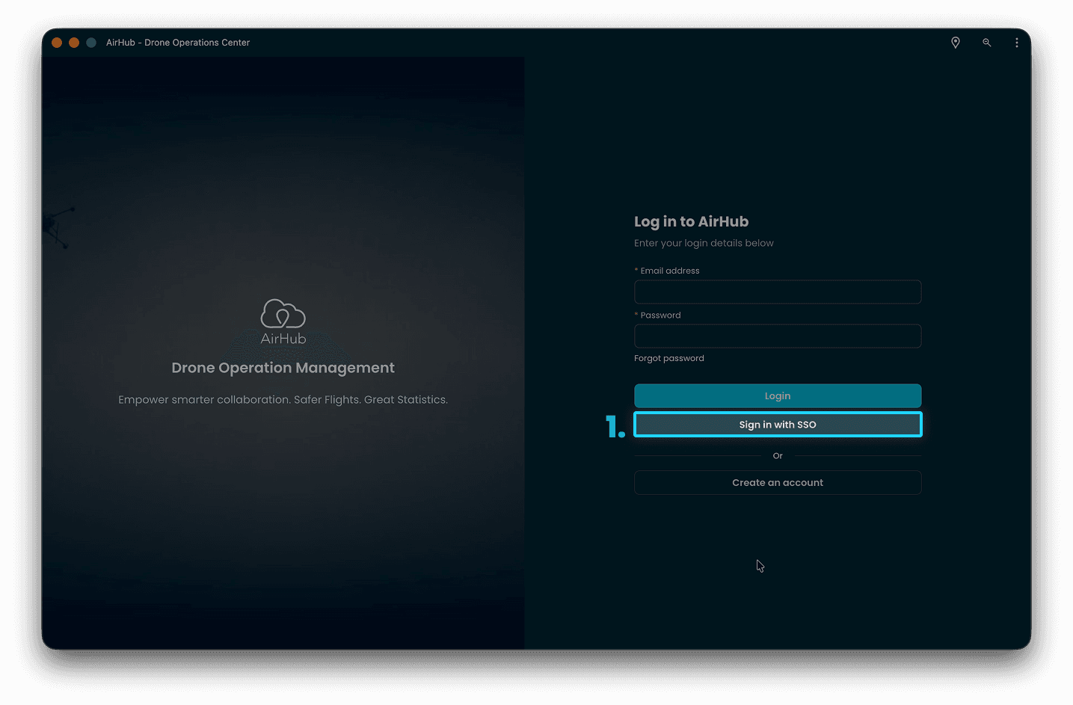Image resolution: width=1073 pixels, height=705 pixels.
Task: Click the Enter your login details subtitle
Action: (704, 243)
